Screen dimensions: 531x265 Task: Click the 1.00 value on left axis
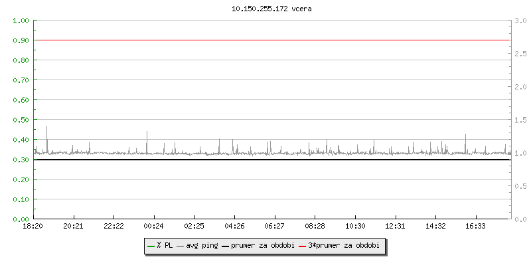[x=21, y=21]
